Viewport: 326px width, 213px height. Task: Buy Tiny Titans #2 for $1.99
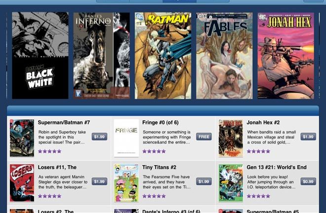[x=204, y=181]
